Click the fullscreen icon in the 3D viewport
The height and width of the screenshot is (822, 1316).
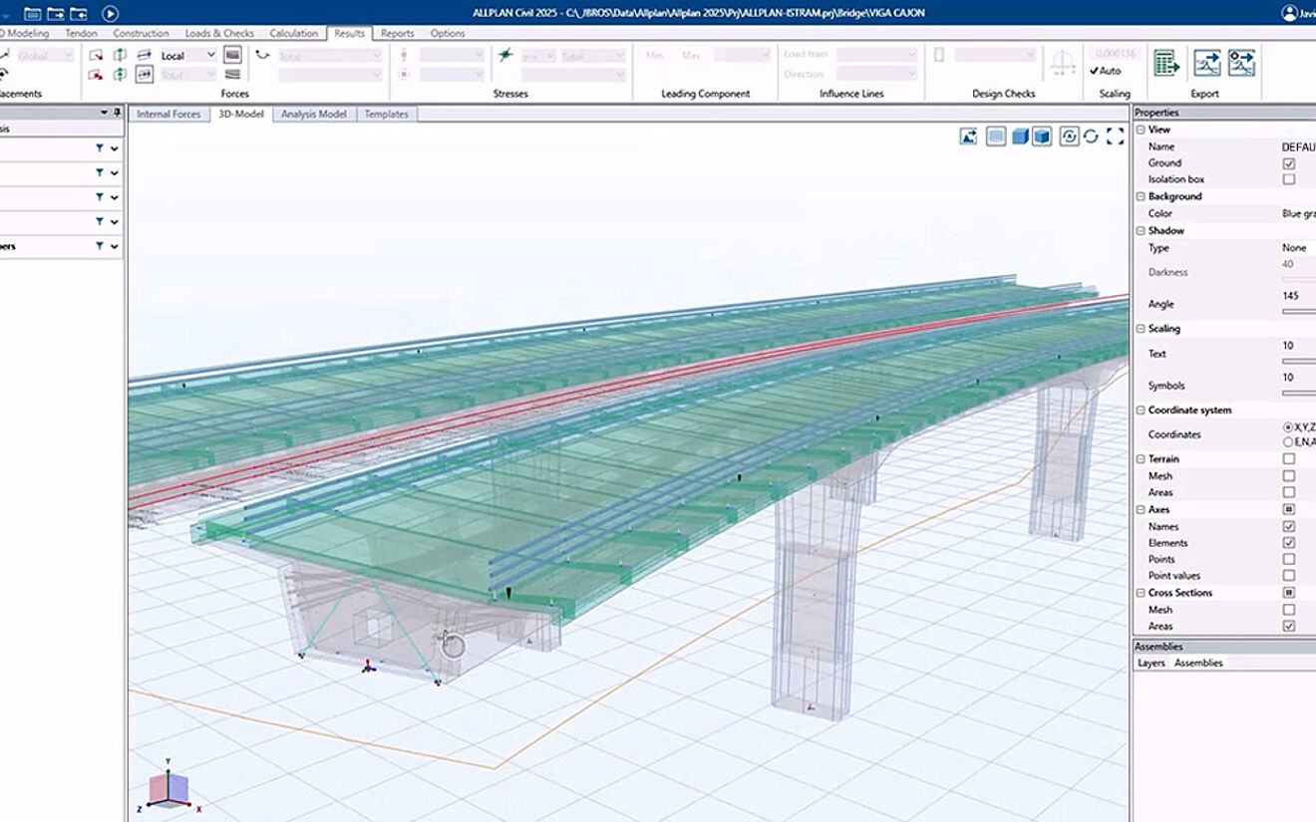pos(1115,137)
